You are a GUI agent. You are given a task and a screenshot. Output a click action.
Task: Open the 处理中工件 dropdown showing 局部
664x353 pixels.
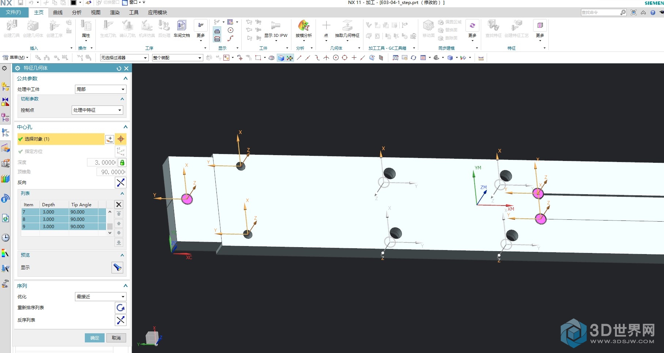click(x=101, y=89)
